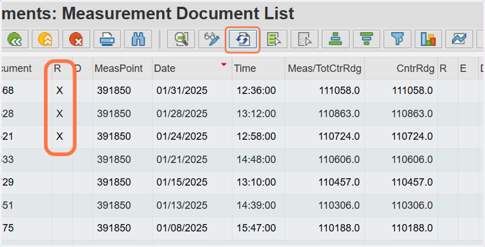Open the bar chart graphic icon

[428, 40]
